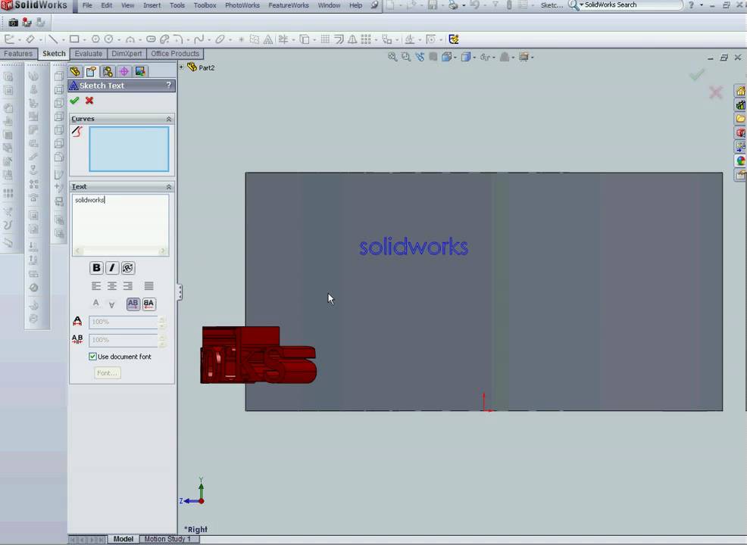
Task: Switch to the Features tab
Action: (19, 54)
